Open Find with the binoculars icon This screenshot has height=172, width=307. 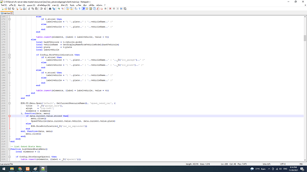pyautogui.click(x=50, y=8)
